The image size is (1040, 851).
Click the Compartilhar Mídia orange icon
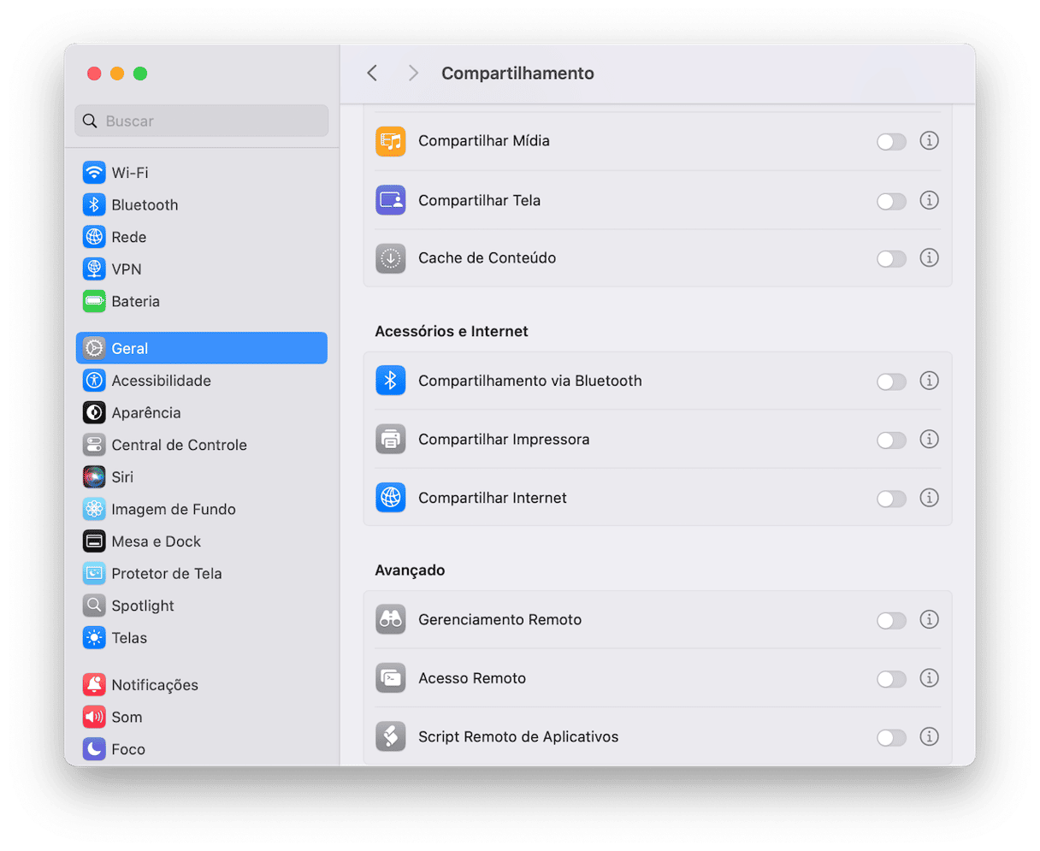point(391,141)
